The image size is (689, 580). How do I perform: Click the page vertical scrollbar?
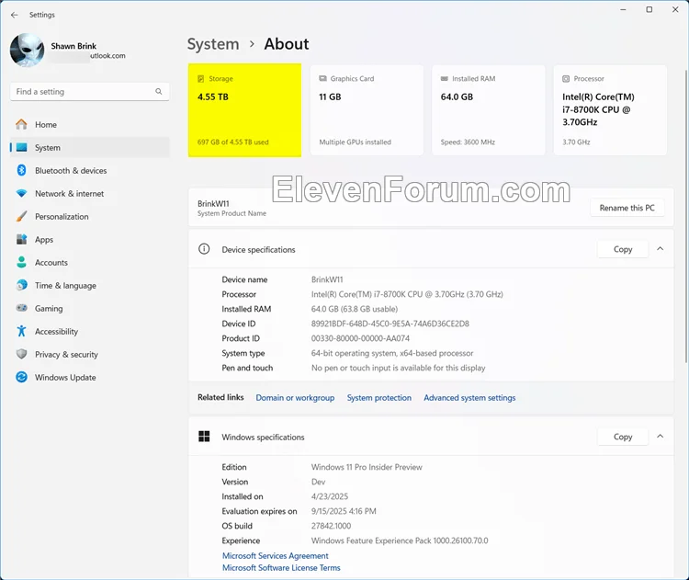tap(685, 215)
